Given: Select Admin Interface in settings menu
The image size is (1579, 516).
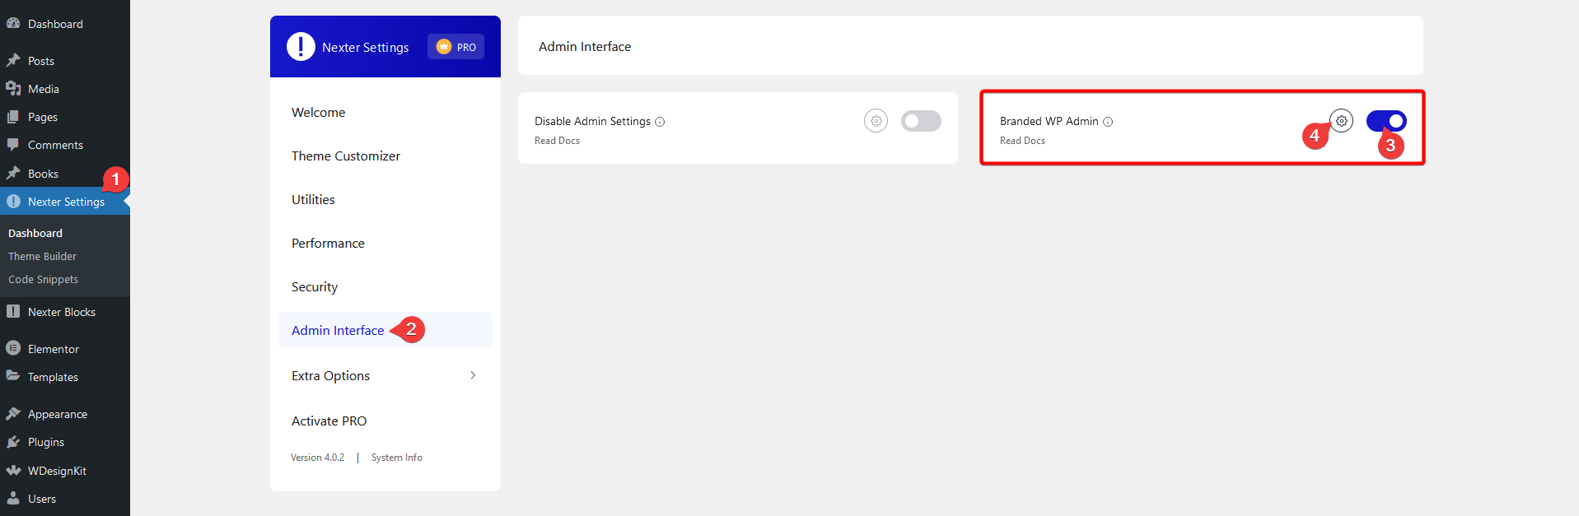Looking at the screenshot, I should point(385,329).
